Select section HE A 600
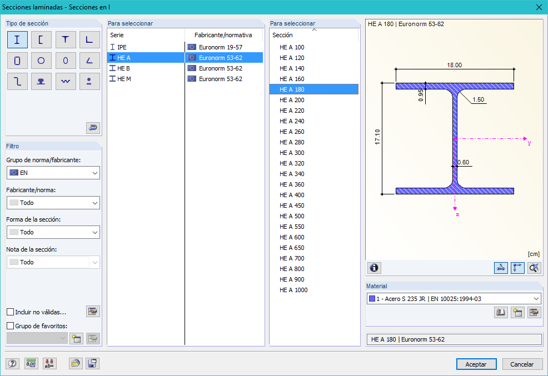Image resolution: width=548 pixels, height=376 pixels. [x=314, y=237]
